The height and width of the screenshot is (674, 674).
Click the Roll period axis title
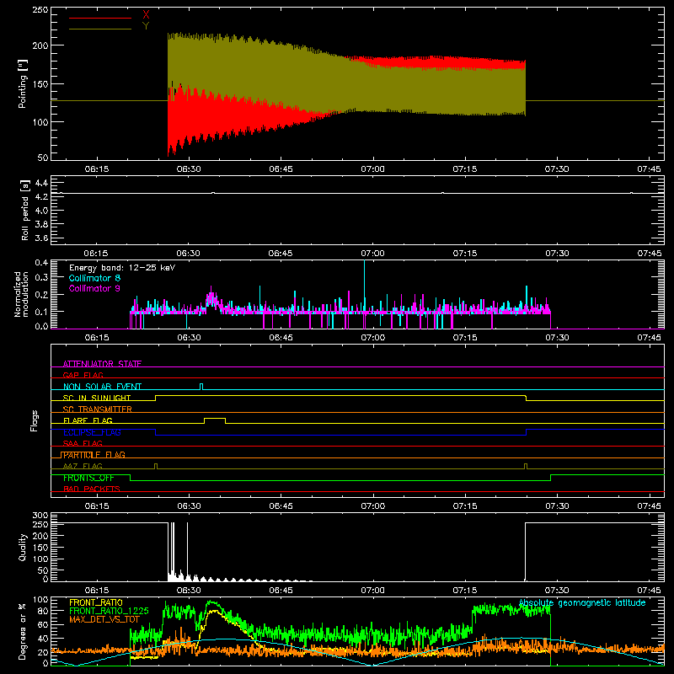25,210
